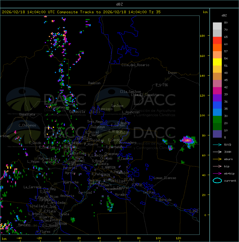Pick the bright yellow swatch below 54 dBZ
239x242 pixels.
(217, 62)
